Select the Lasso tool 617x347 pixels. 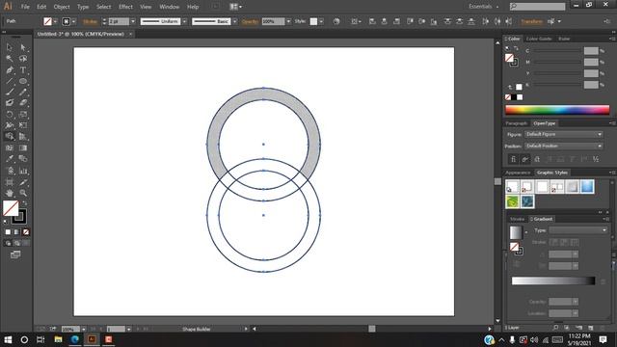(23, 59)
